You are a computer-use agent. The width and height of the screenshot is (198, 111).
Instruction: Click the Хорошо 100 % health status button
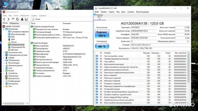pos(102,34)
